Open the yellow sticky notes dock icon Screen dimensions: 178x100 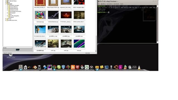coord(102,67)
